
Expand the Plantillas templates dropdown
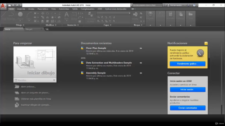point(54,80)
